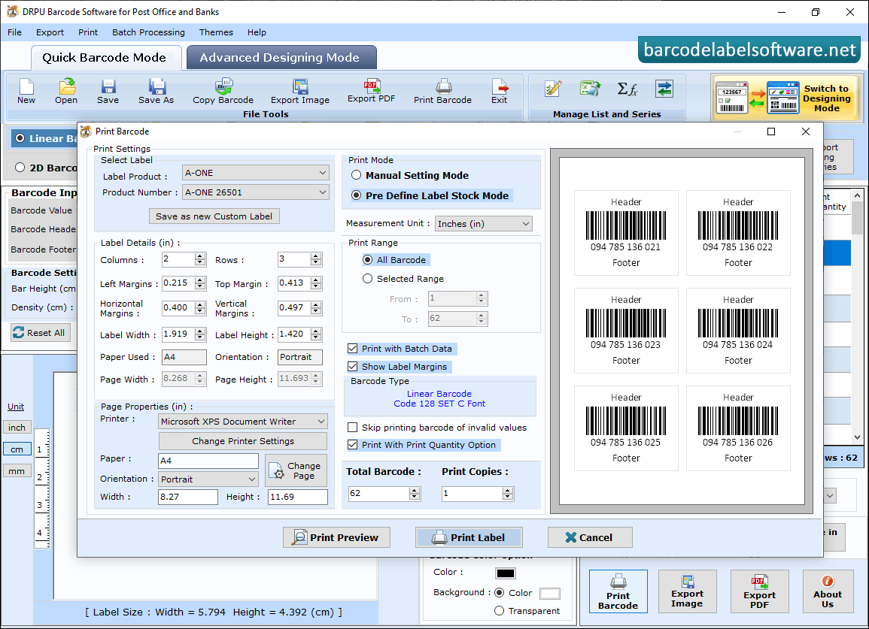Viewport: 869px width, 629px height.
Task: Open the Batch Processing menu
Action: click(x=148, y=32)
